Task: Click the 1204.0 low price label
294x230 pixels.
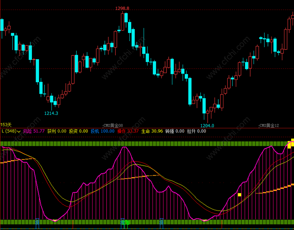Action: tap(207, 126)
